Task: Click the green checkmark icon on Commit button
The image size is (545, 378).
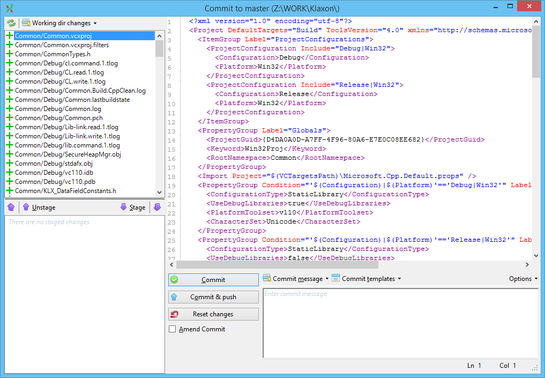Action: click(175, 279)
